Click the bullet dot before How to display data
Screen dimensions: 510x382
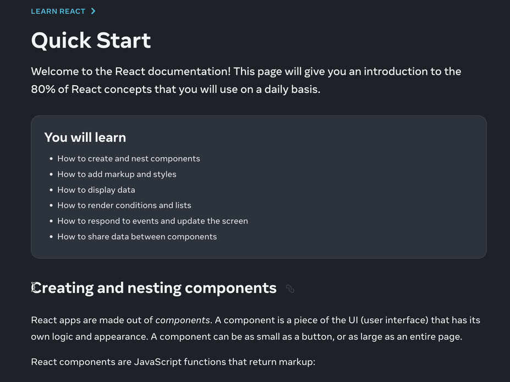[51, 190]
